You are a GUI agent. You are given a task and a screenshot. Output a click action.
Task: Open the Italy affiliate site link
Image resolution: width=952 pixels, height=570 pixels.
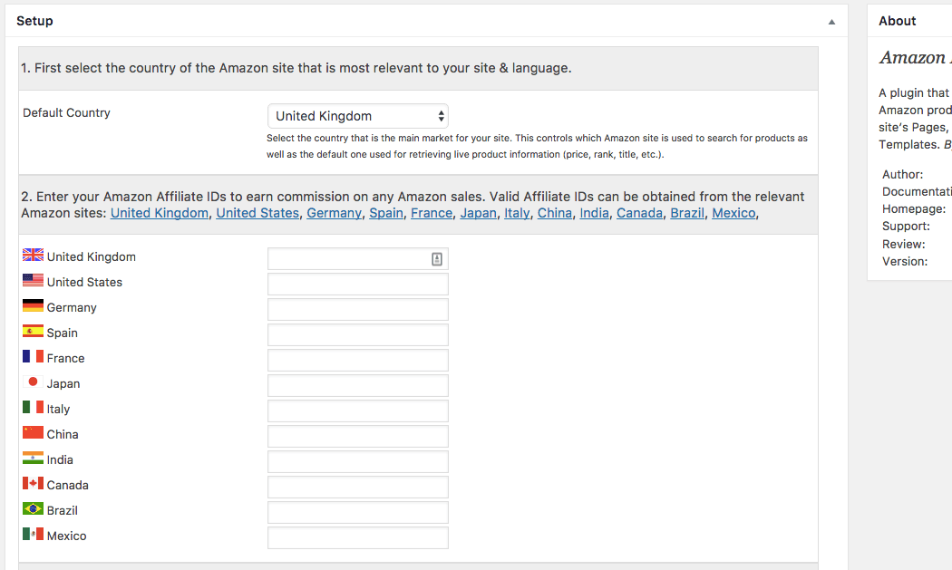point(517,213)
